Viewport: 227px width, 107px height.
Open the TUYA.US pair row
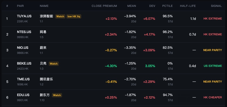[x=113, y=19]
